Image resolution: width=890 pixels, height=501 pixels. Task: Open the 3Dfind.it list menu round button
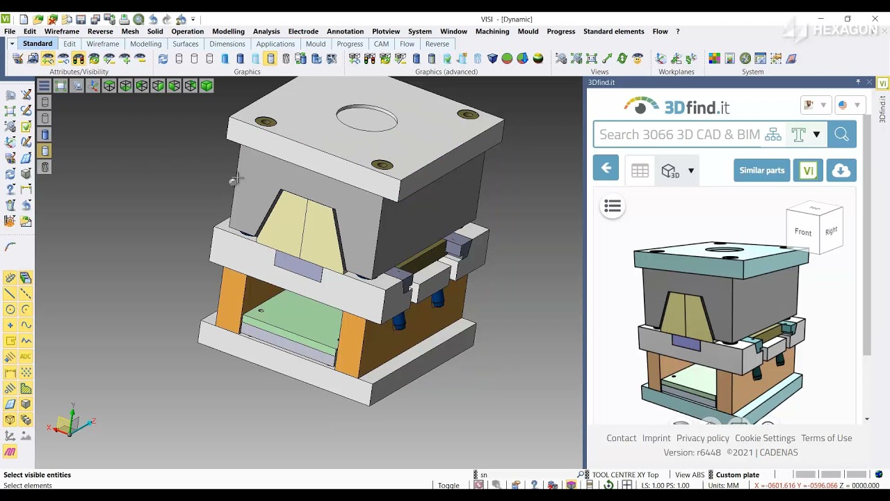613,206
